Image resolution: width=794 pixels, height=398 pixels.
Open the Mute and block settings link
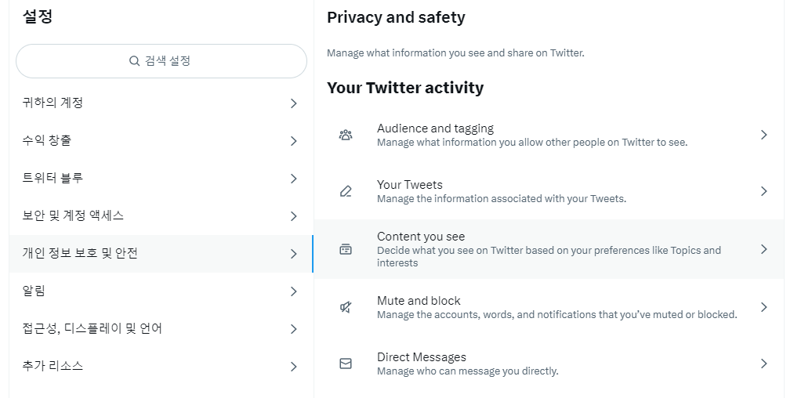coord(549,307)
